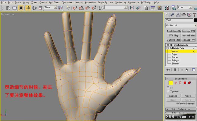This screenshot has height=121, width=197.
Task: Click the Render Scene teapot icon
Action: [174, 8]
